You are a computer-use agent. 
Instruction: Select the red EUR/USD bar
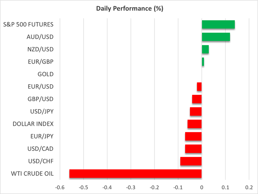click(199, 87)
